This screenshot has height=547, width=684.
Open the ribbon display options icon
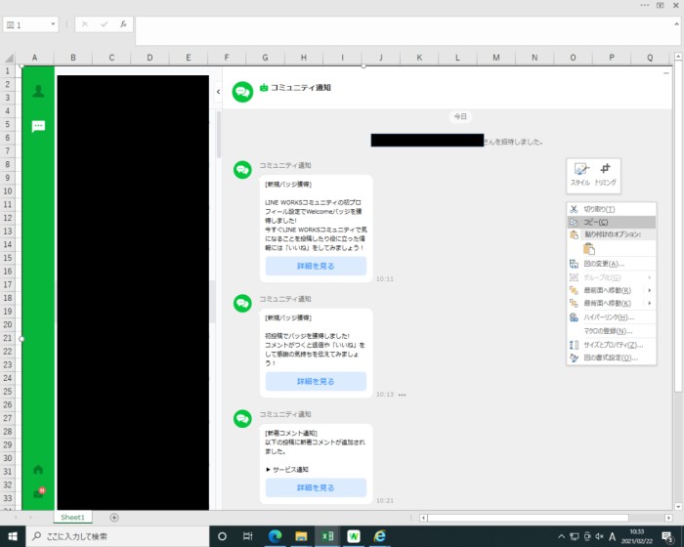pyautogui.click(x=660, y=5)
